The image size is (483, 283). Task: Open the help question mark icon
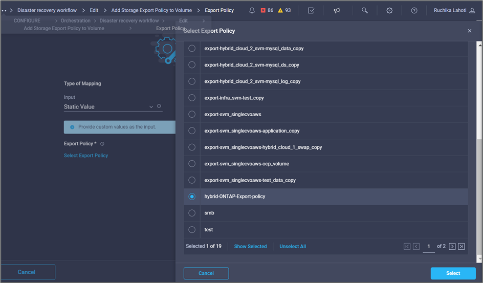point(414,10)
